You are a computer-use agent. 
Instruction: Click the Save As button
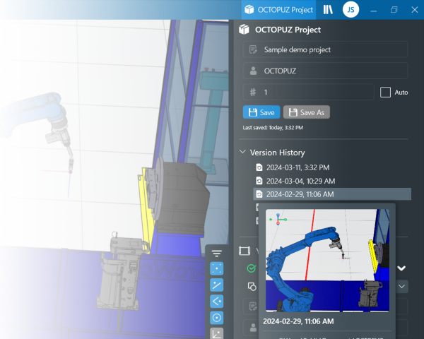click(307, 112)
